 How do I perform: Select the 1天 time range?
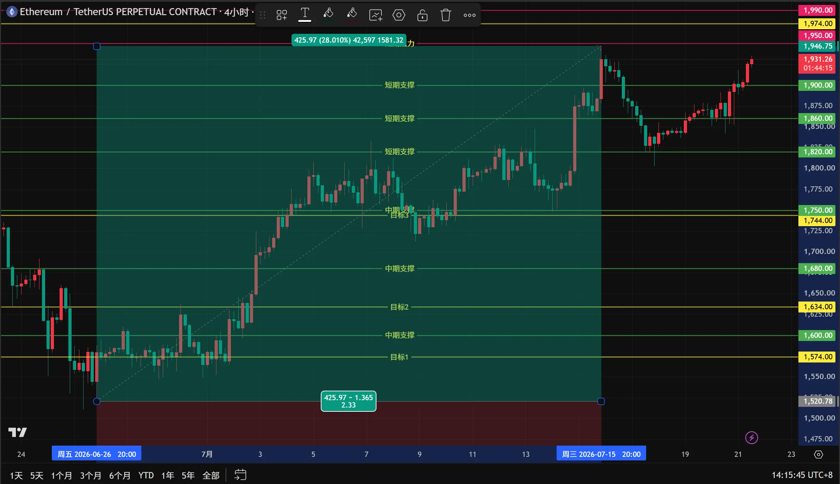pos(16,476)
